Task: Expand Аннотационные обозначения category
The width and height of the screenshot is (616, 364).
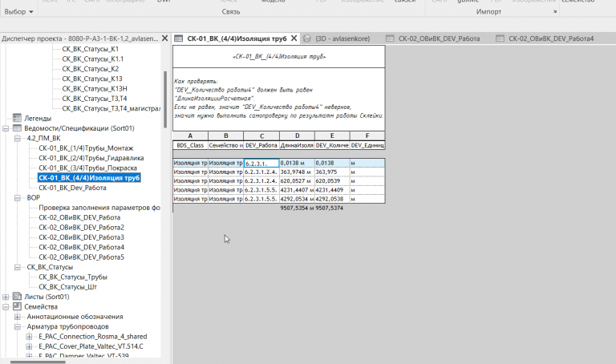Action: pos(18,317)
